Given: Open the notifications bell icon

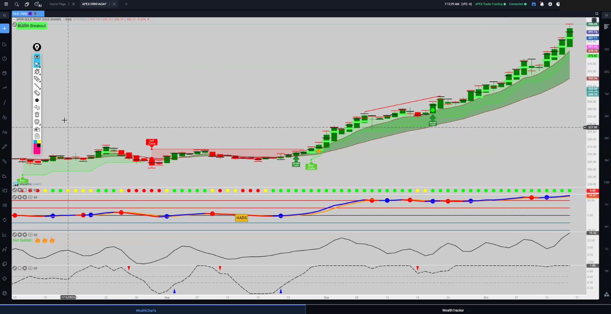Looking at the screenshot, I should pos(542,4).
